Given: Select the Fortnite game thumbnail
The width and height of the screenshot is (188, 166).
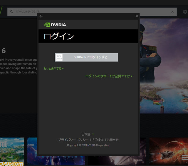Looking at the screenshot, I should tap(12, 151).
